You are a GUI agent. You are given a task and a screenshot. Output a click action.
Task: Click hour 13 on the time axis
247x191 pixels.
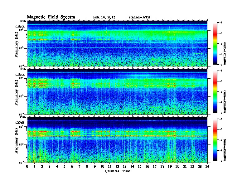125,166
